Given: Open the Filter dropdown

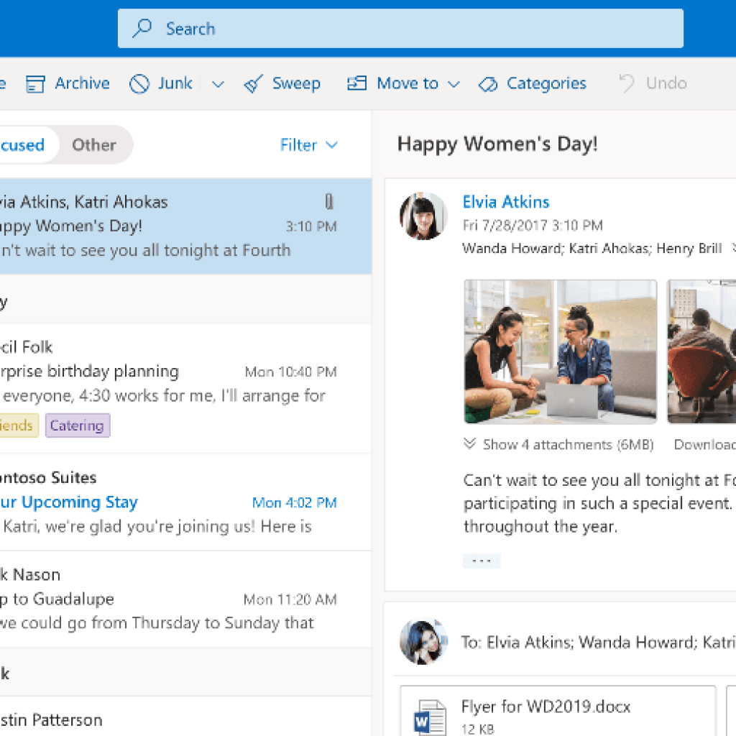Looking at the screenshot, I should click(x=308, y=144).
